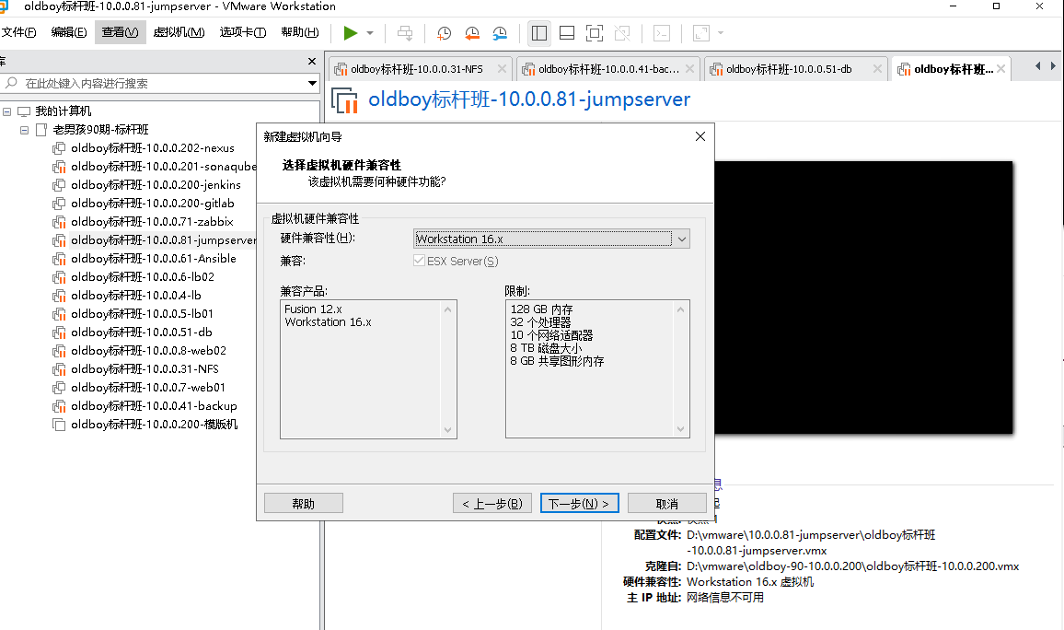Select the 10.0.0.202-nexus VM in library
This screenshot has width=1064, height=630.
coord(152,148)
